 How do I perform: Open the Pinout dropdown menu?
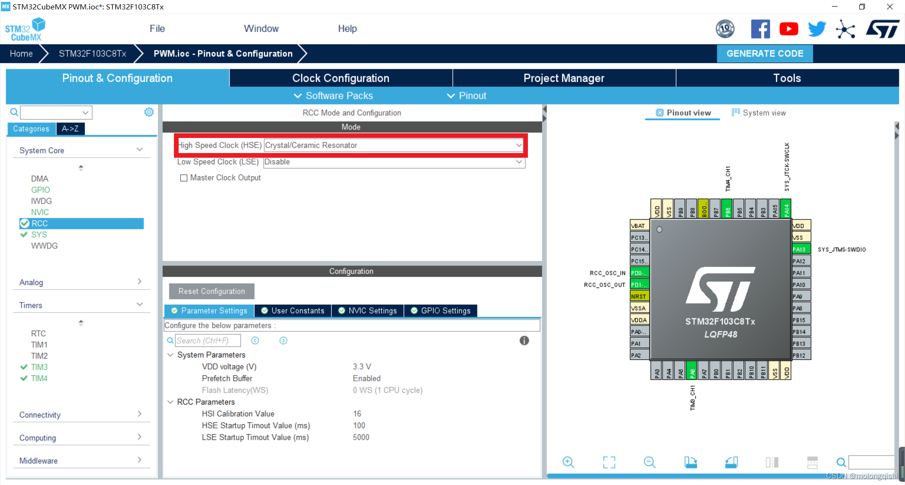(467, 96)
